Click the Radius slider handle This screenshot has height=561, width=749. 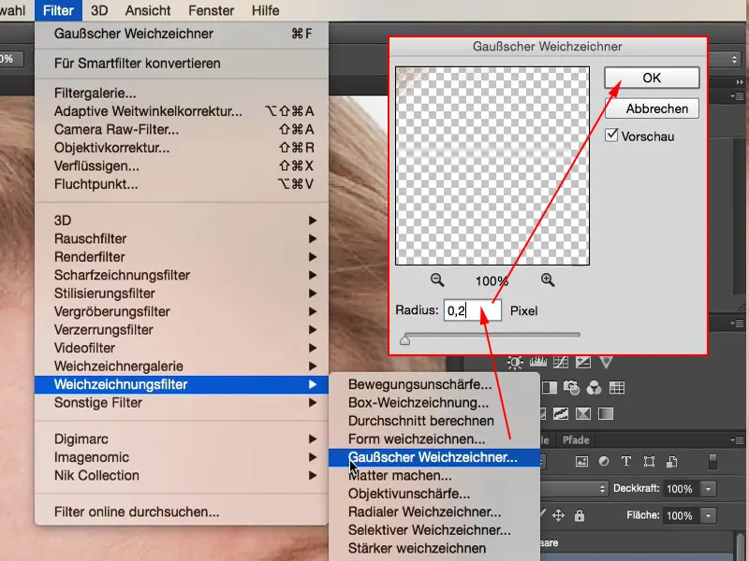405,339
